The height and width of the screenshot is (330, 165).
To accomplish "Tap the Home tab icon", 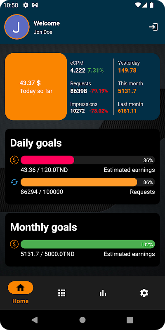I will click(x=20, y=288).
